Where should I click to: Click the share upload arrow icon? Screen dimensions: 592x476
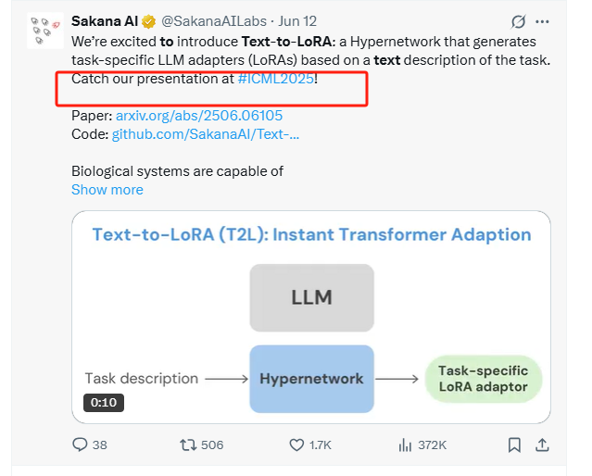pyautogui.click(x=542, y=445)
